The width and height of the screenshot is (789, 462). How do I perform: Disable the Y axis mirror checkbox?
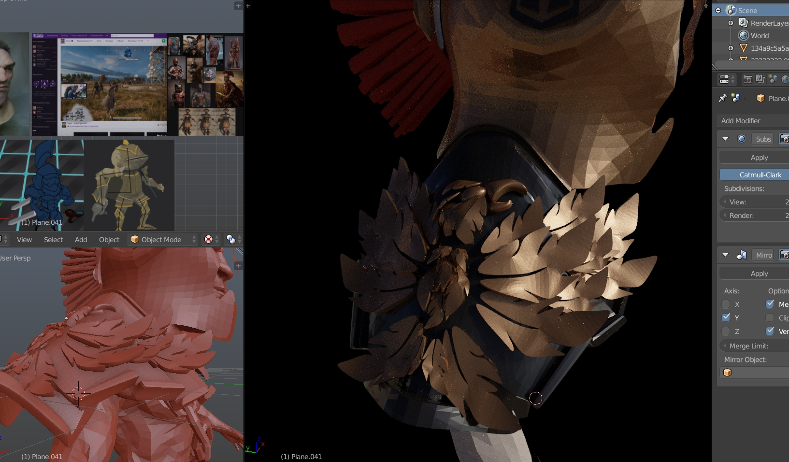coord(726,318)
